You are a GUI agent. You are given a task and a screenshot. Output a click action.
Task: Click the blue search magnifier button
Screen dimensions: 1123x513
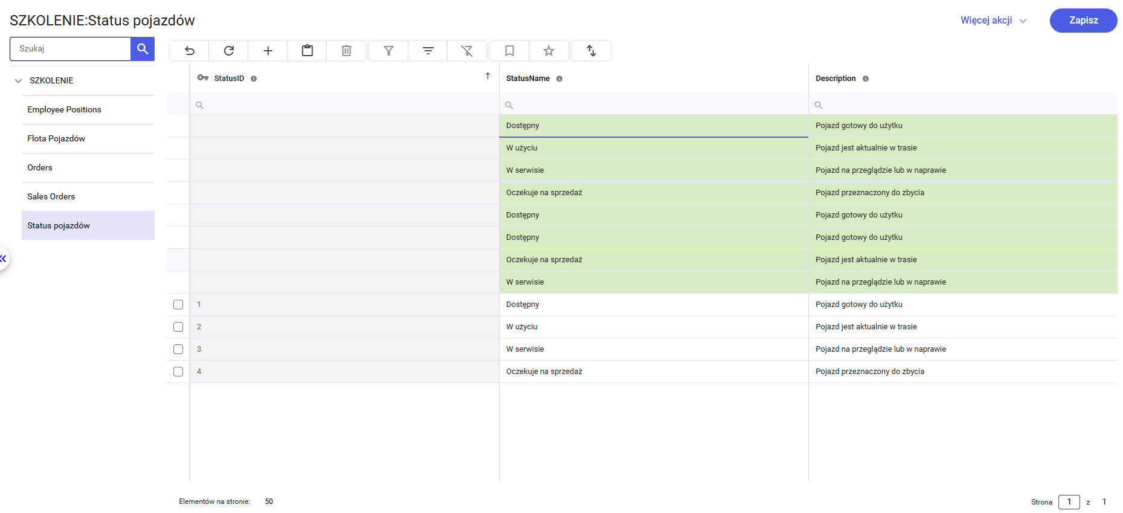[x=143, y=49]
